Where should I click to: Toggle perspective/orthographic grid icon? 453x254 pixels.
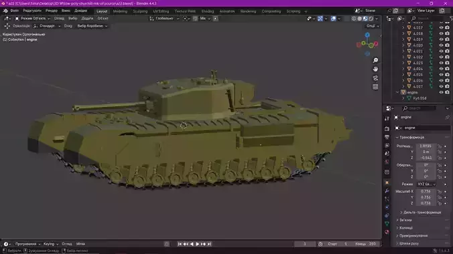(x=375, y=87)
